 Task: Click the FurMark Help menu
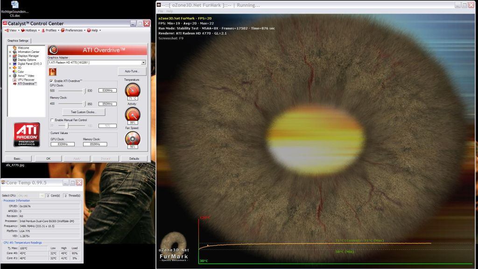point(169,11)
